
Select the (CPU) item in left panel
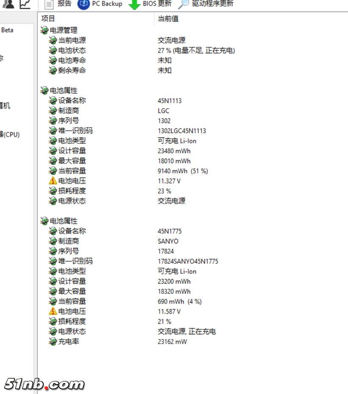click(x=10, y=135)
